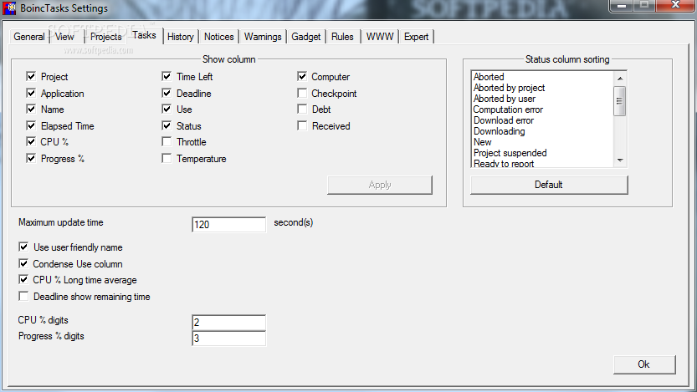Viewport: 697px width, 392px height.
Task: Select 'Aborted by project' status
Action: click(509, 88)
